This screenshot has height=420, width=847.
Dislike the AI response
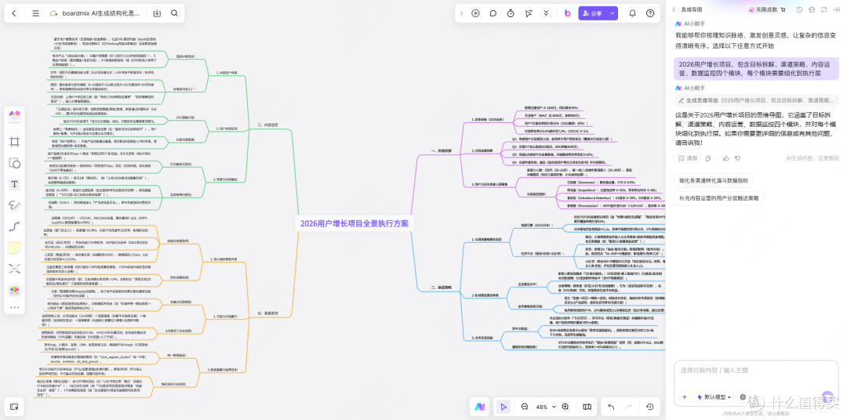pyautogui.click(x=739, y=158)
